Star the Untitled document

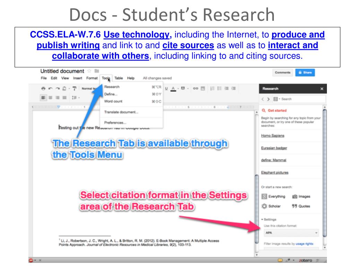(89, 71)
